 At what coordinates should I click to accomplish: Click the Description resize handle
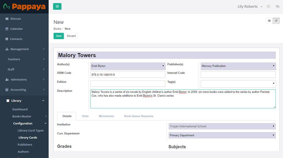click(274, 107)
